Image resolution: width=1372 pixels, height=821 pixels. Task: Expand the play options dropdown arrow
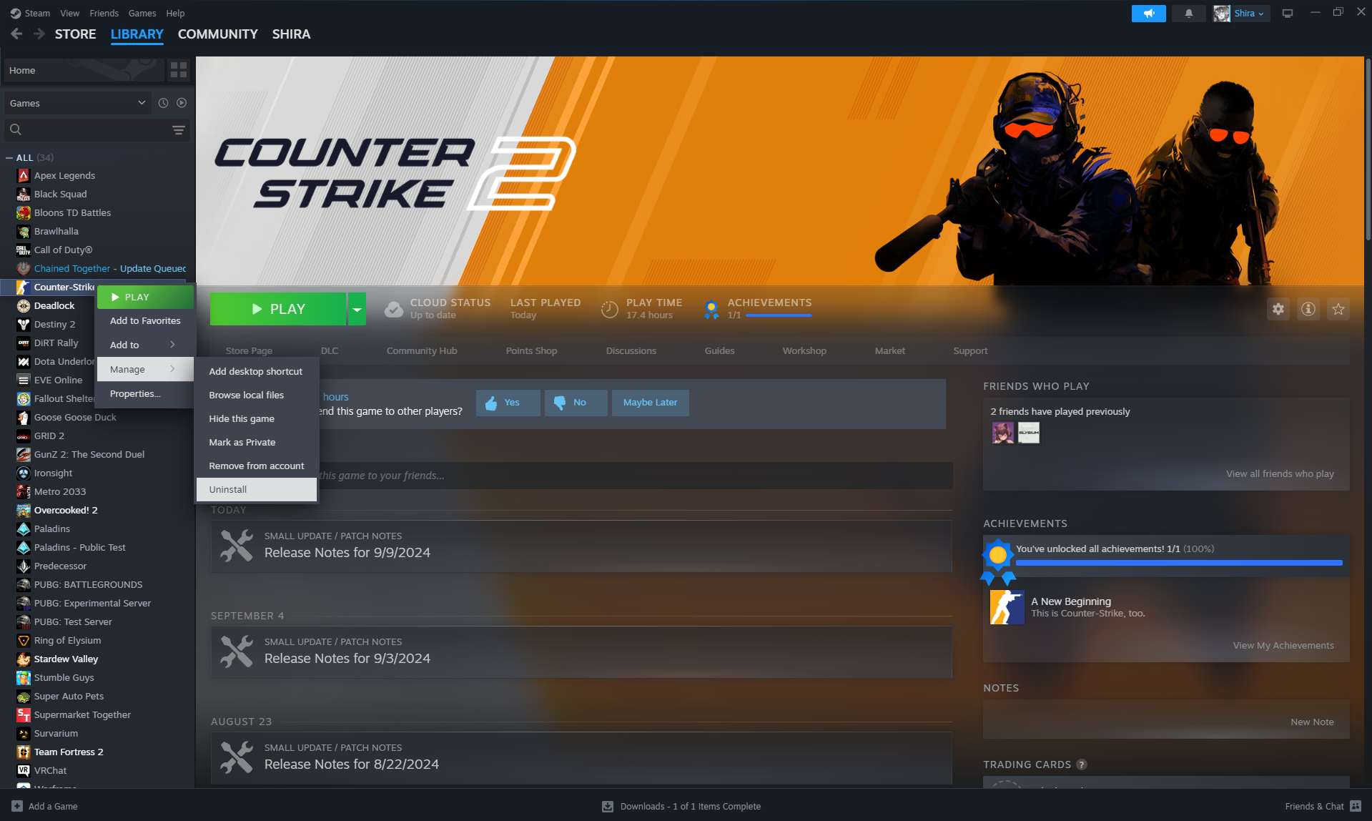[x=357, y=309]
